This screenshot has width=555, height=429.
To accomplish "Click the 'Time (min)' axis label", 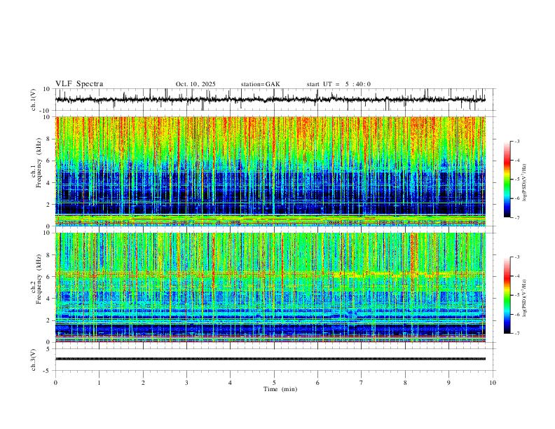I will (x=280, y=389).
